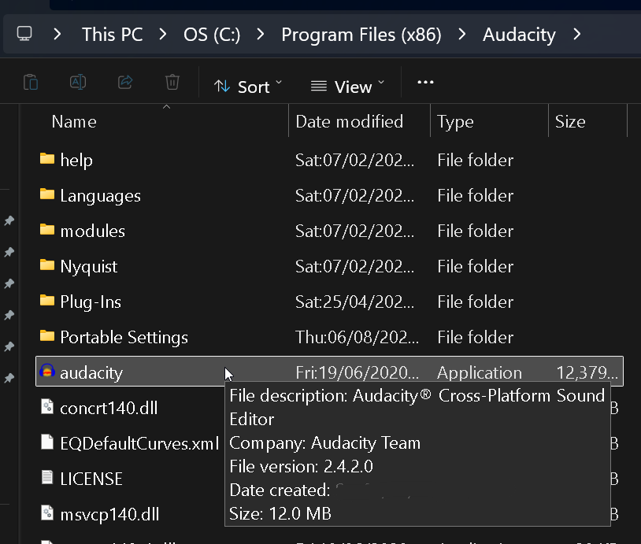Viewport: 641px width, 544px height.
Task: Click the 12,379 size value
Action: 587,373
